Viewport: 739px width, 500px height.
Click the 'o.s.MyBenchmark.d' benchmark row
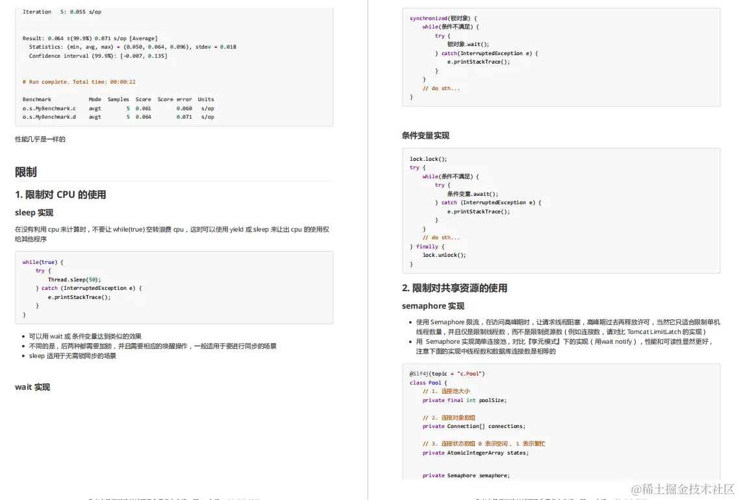[118, 117]
